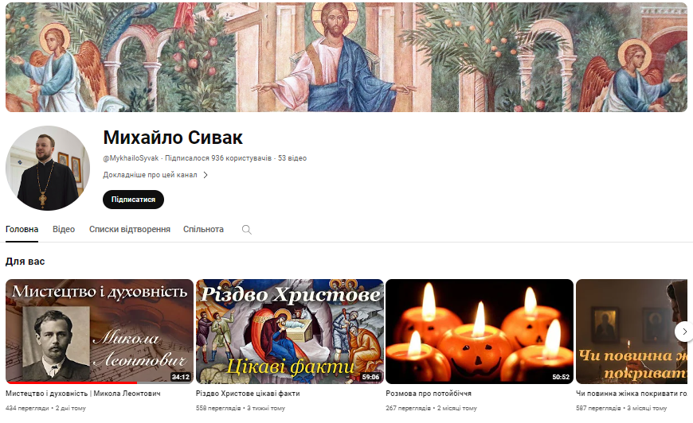Click the title Мистецтво і духовність | Микола Леонтович
The image size is (693, 423).
[x=83, y=393]
